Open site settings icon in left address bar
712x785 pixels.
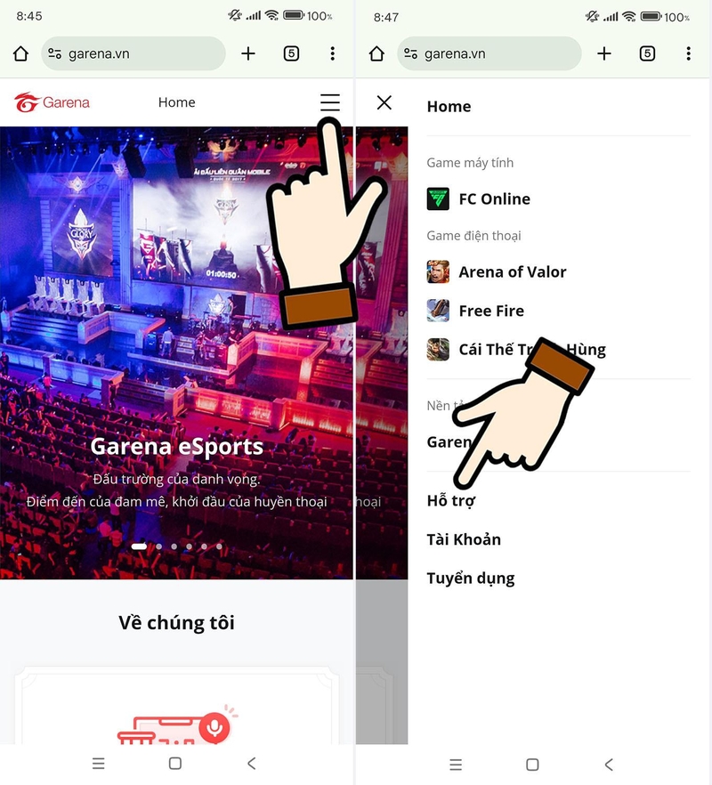(x=54, y=53)
